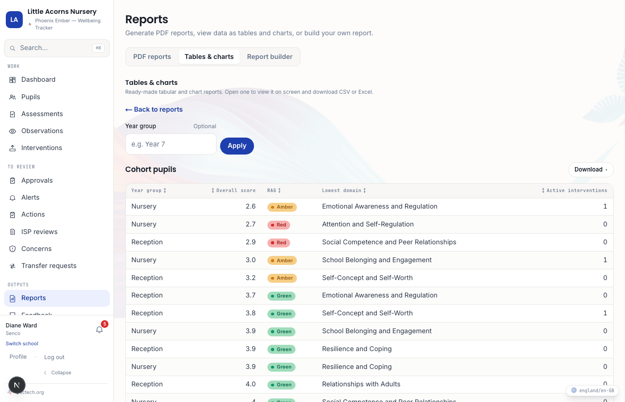Click the Observations eye icon
Screen dimensions: 625x402
click(12, 131)
